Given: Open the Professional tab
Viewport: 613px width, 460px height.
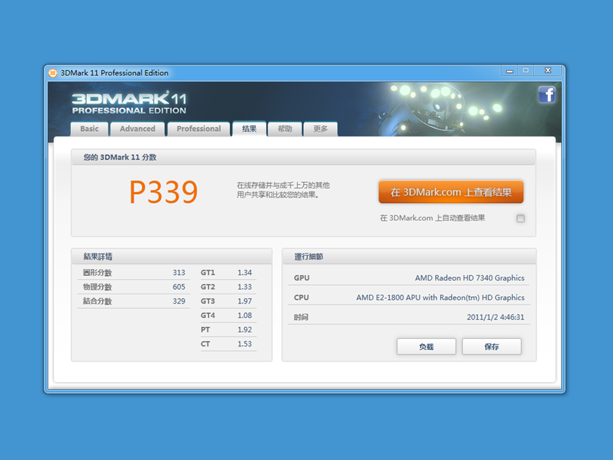Looking at the screenshot, I should [199, 129].
